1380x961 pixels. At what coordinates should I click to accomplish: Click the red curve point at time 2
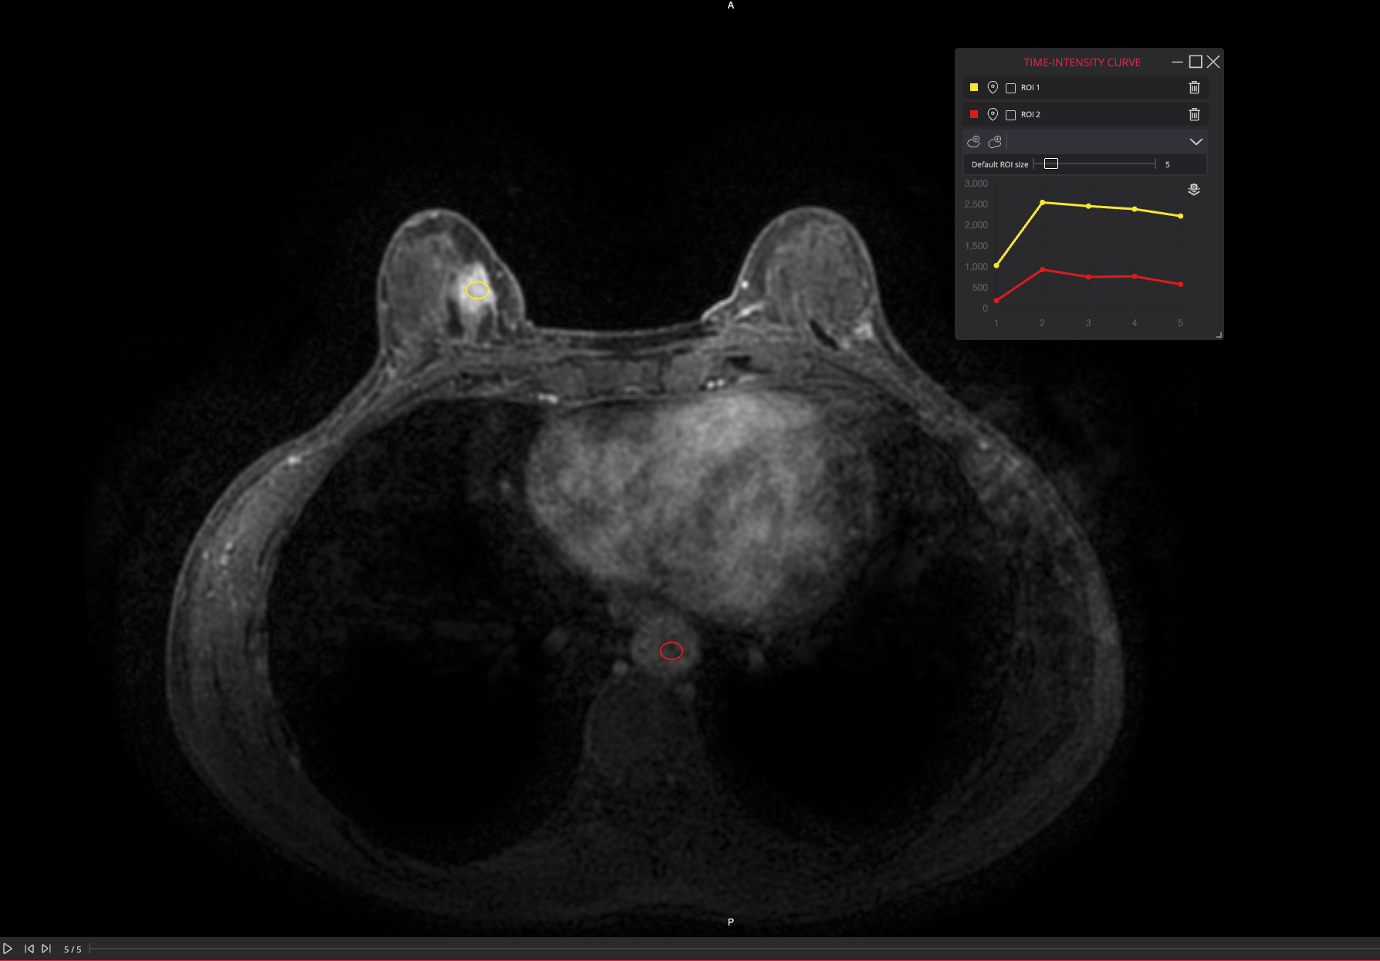pos(1043,270)
